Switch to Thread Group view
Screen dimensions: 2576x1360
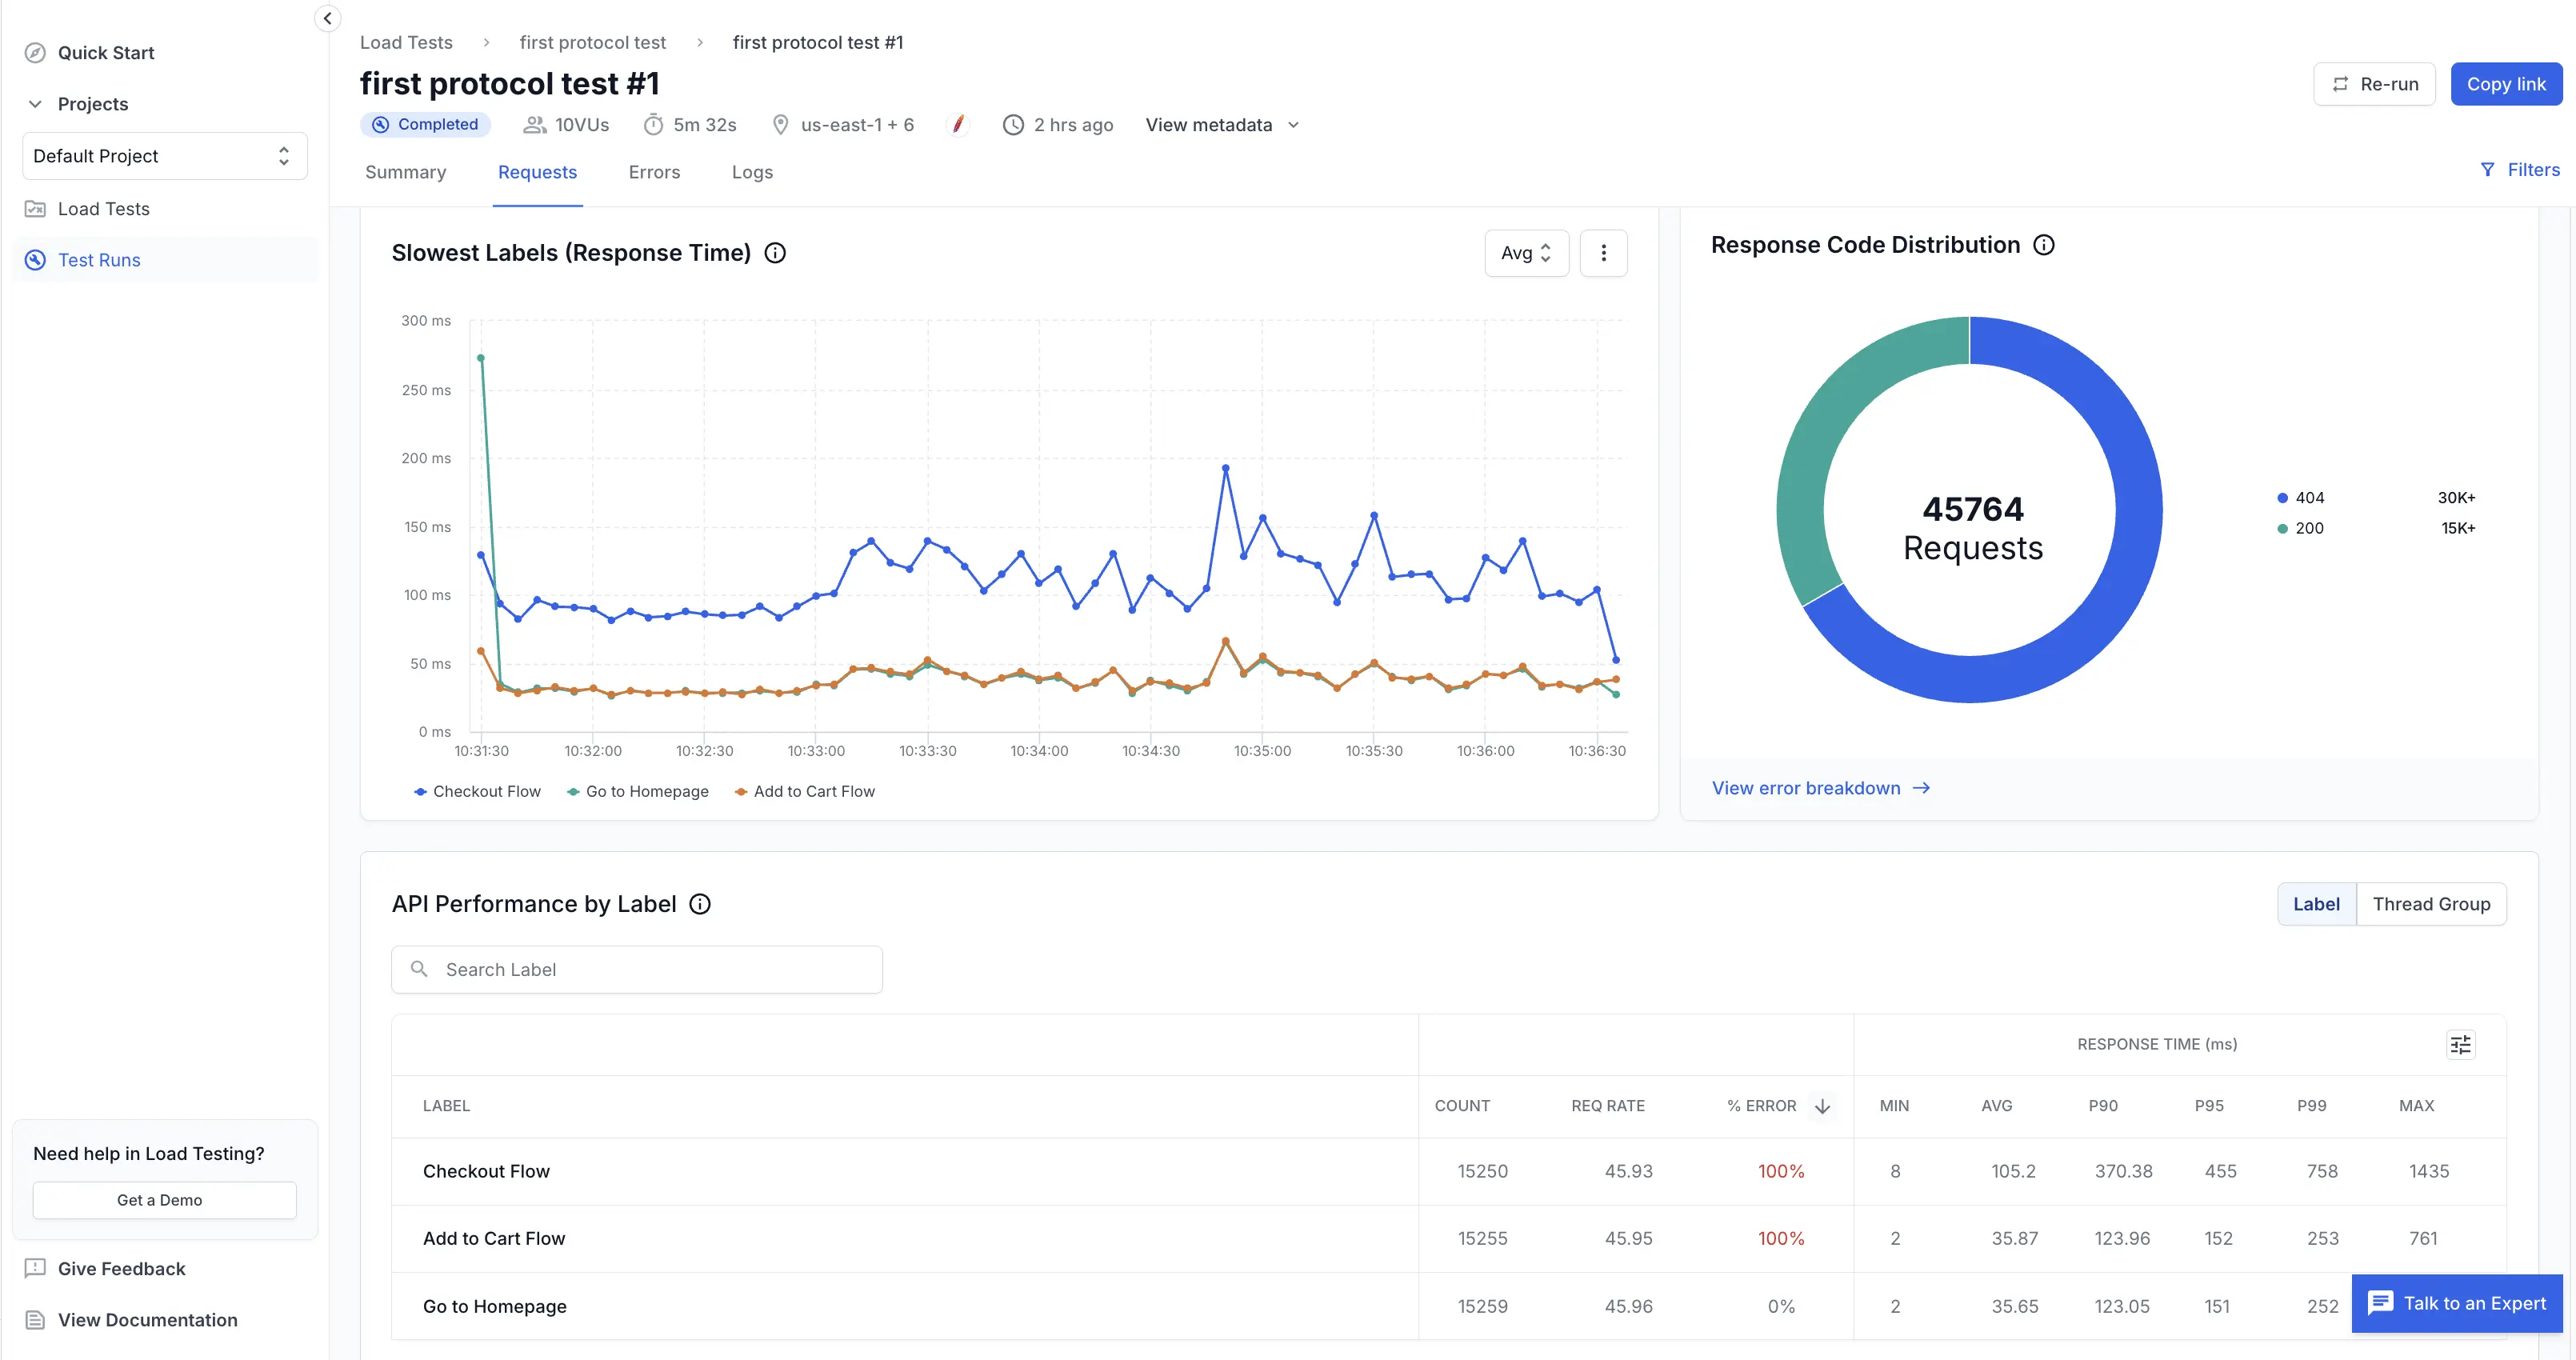(x=2432, y=903)
